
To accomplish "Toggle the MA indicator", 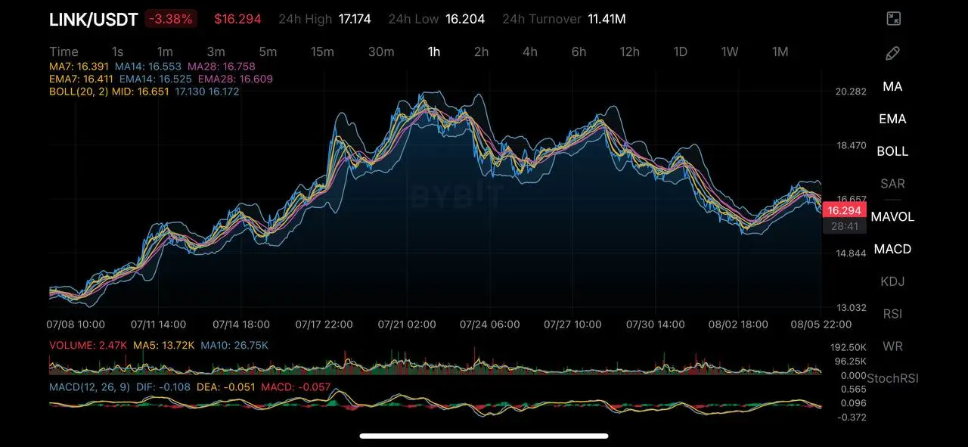I will 892,86.
